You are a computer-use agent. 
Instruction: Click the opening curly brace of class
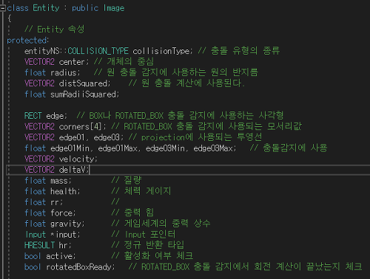[x=10, y=18]
